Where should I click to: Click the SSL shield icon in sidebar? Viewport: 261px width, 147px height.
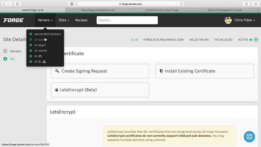(x=5, y=59)
